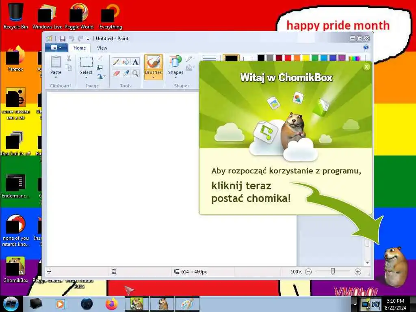Click the Redo arrow in Paint title bar
The image size is (416, 312).
(x=80, y=39)
